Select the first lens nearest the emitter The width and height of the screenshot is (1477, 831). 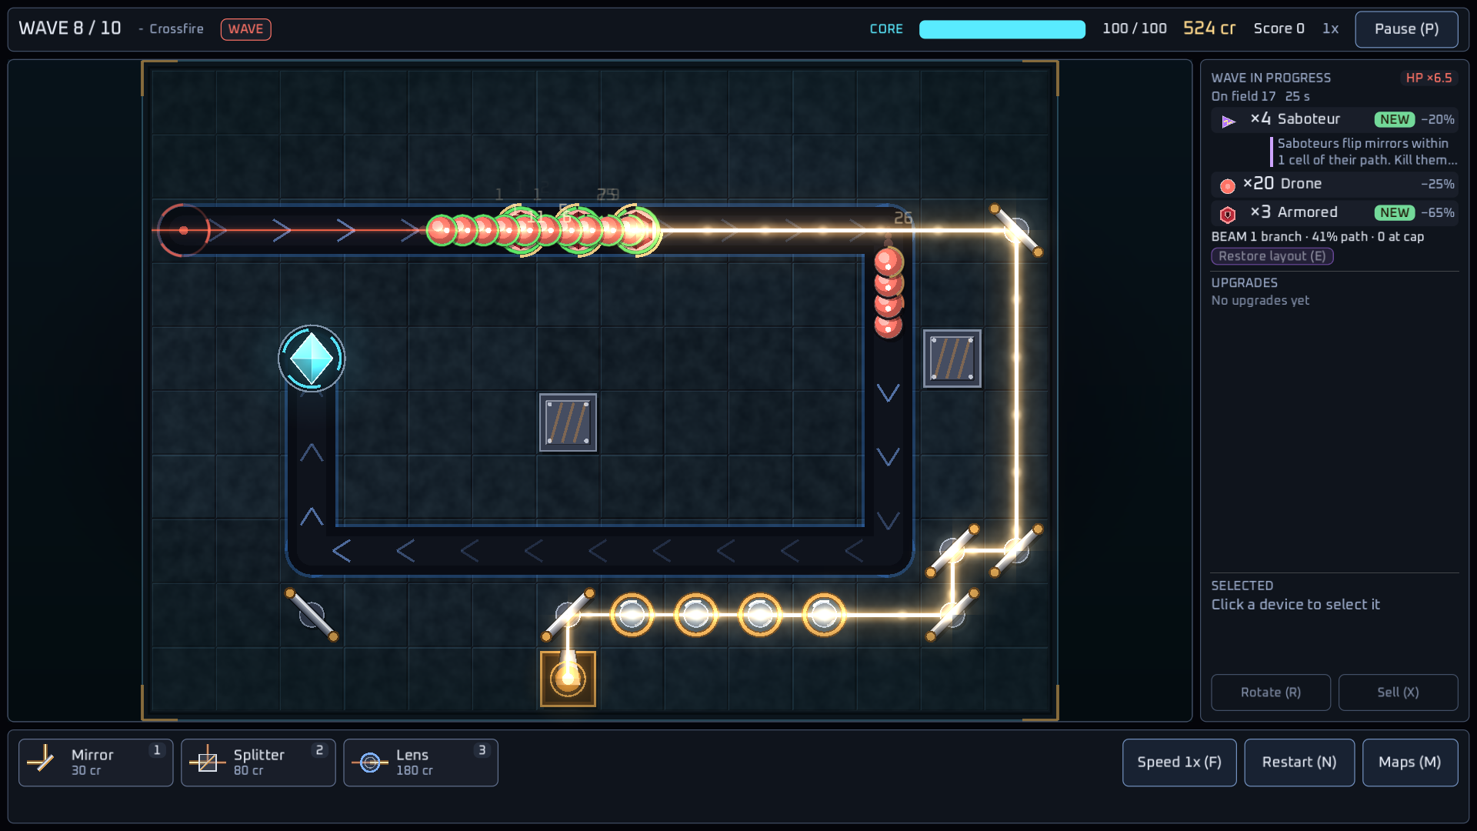pyautogui.click(x=632, y=615)
